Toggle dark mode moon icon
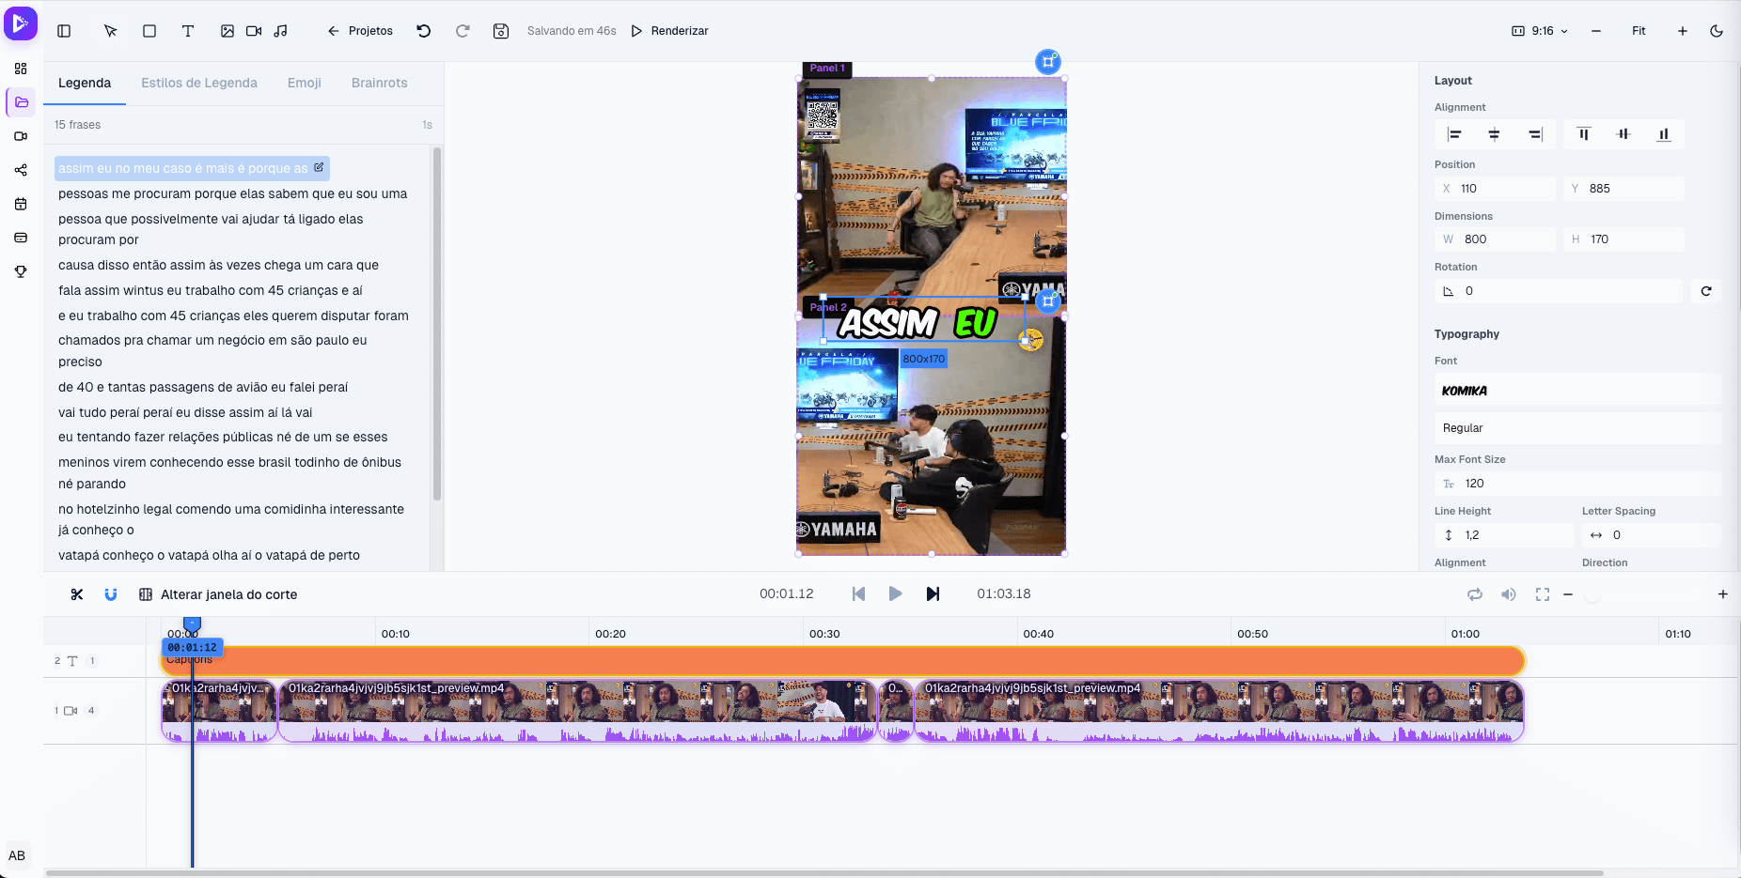 coord(1717,31)
